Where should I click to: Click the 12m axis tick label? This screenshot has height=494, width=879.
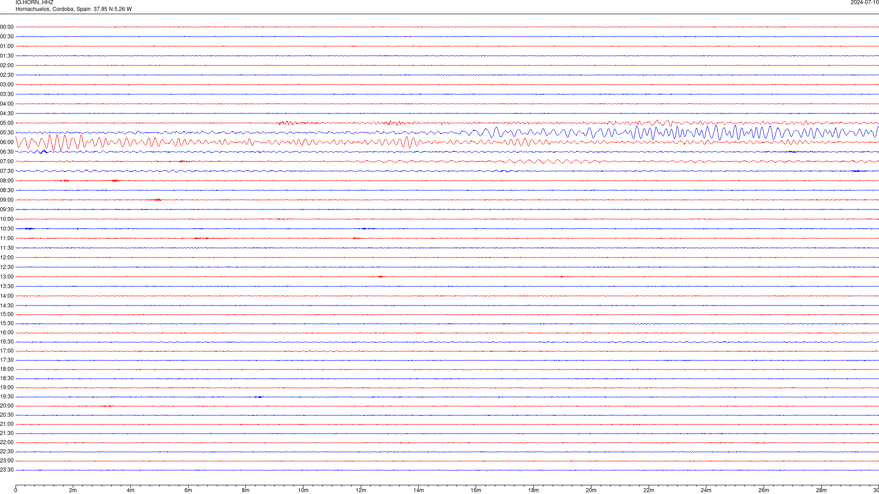click(x=361, y=490)
